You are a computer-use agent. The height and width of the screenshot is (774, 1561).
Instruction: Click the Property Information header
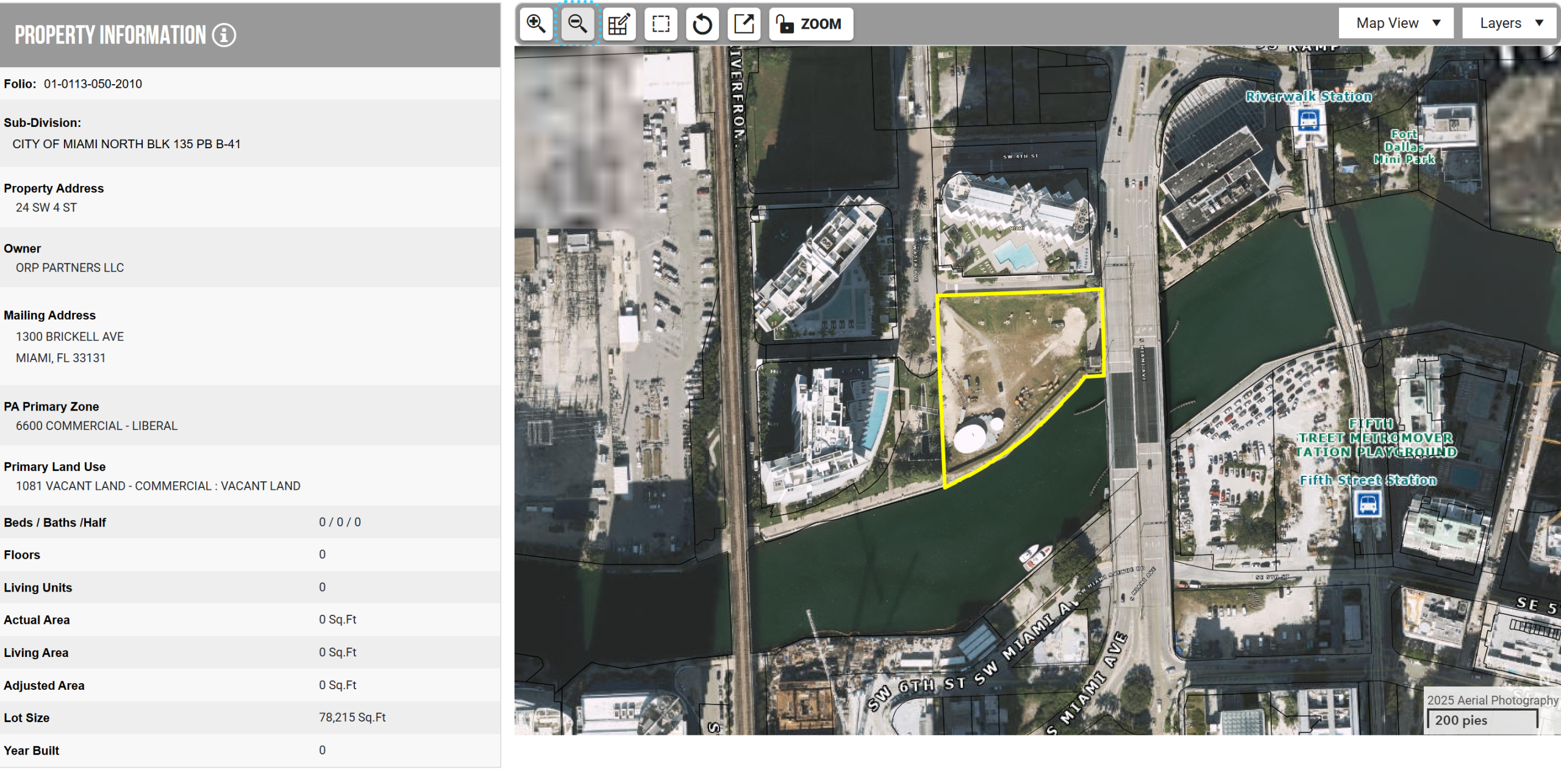click(x=110, y=35)
